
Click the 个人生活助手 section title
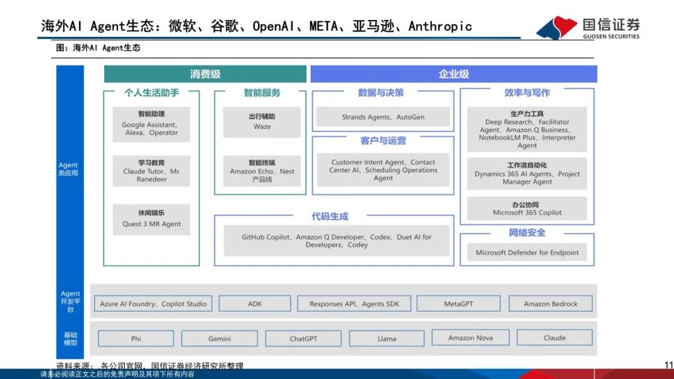[151, 92]
